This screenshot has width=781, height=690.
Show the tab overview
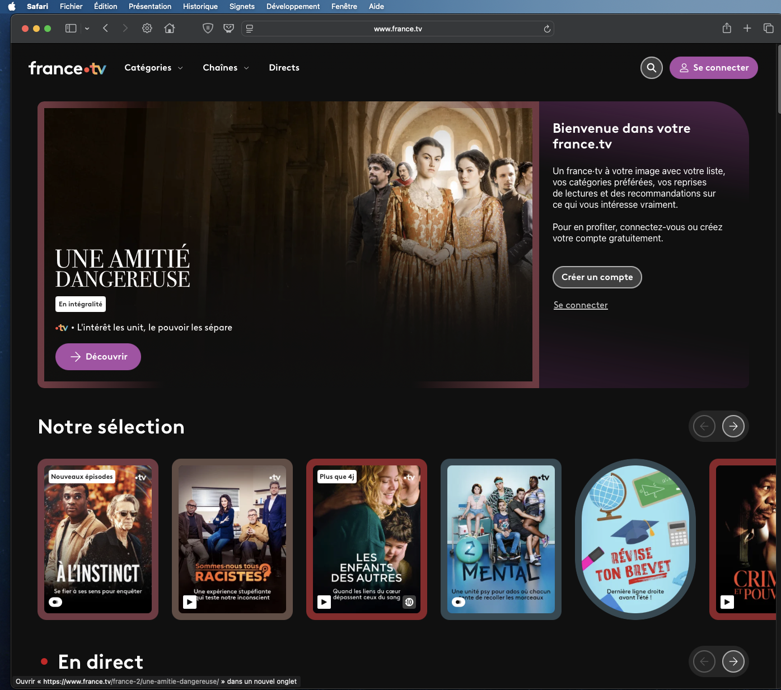pos(768,29)
